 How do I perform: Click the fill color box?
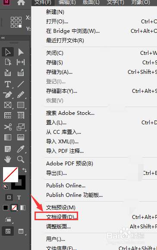(x=10, y=174)
